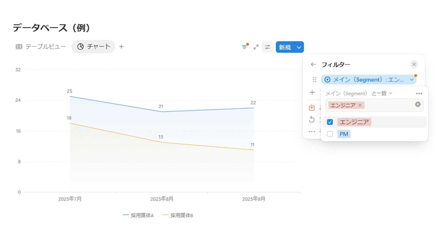Image resolution: width=434 pixels, height=244 pixels.
Task: Remove the エンジニア tag from the filter input
Action: click(x=360, y=105)
